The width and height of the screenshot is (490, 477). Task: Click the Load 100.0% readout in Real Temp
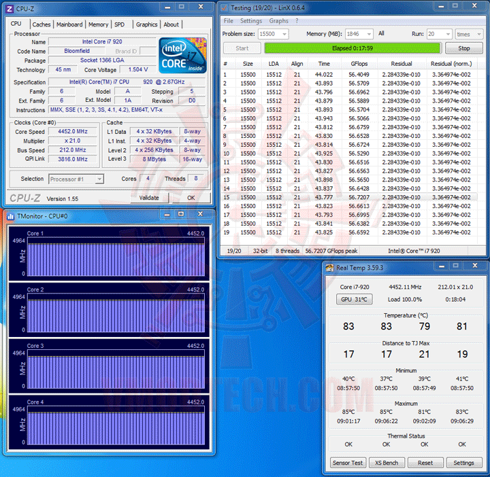point(405,300)
